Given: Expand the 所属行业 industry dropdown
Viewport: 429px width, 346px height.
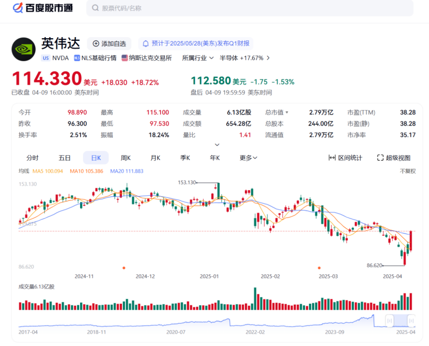Looking at the screenshot, I should (x=197, y=58).
